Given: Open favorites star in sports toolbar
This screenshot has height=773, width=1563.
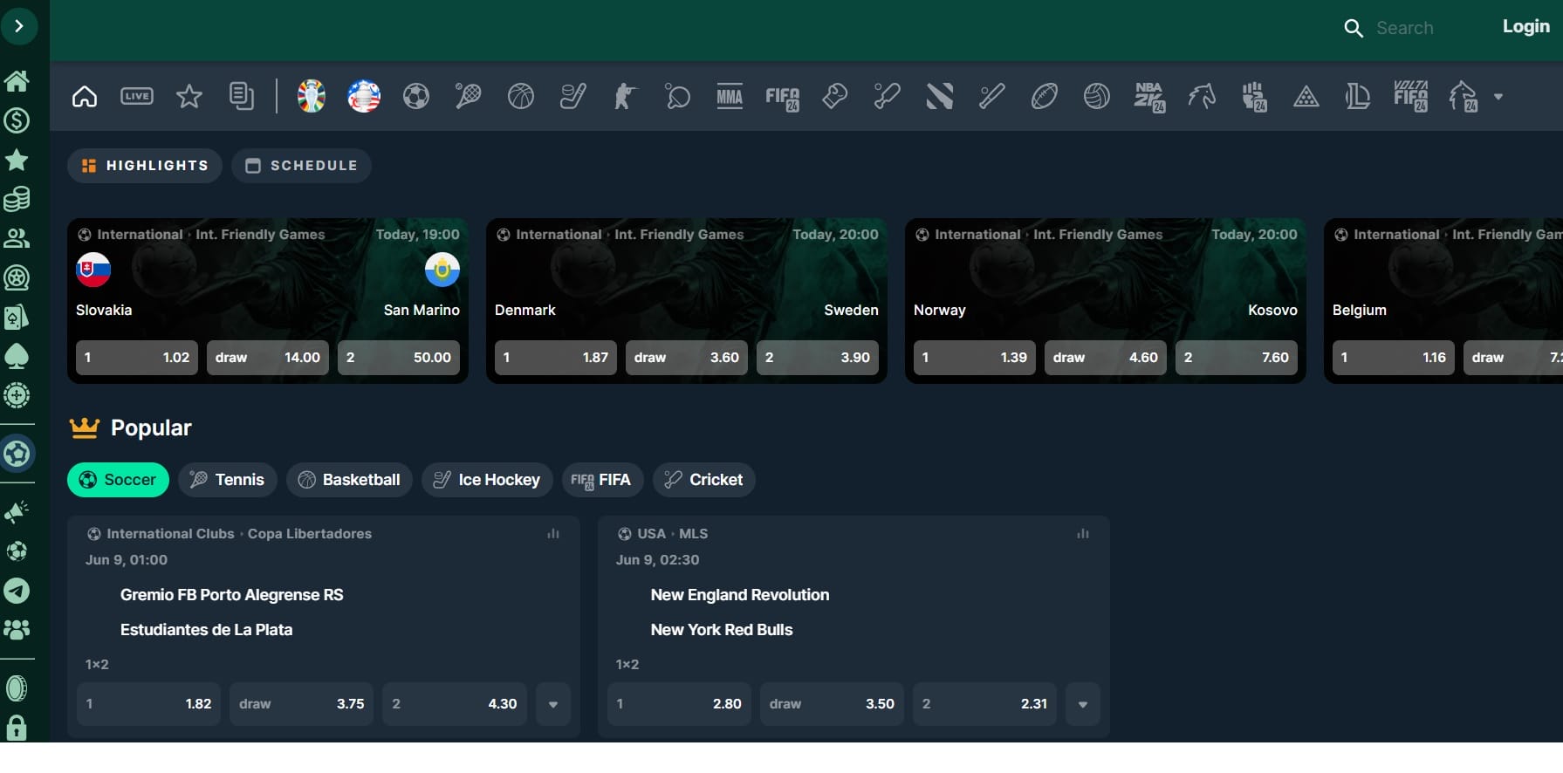Looking at the screenshot, I should [x=189, y=96].
